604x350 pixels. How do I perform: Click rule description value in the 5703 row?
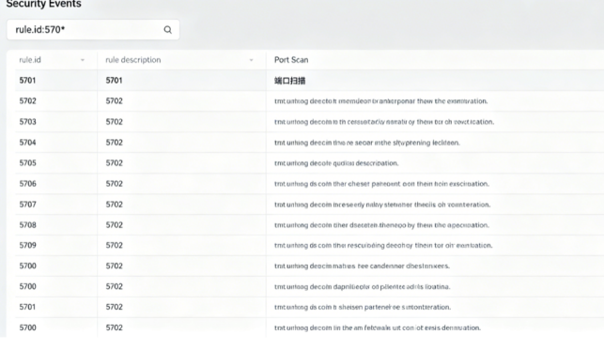click(114, 122)
